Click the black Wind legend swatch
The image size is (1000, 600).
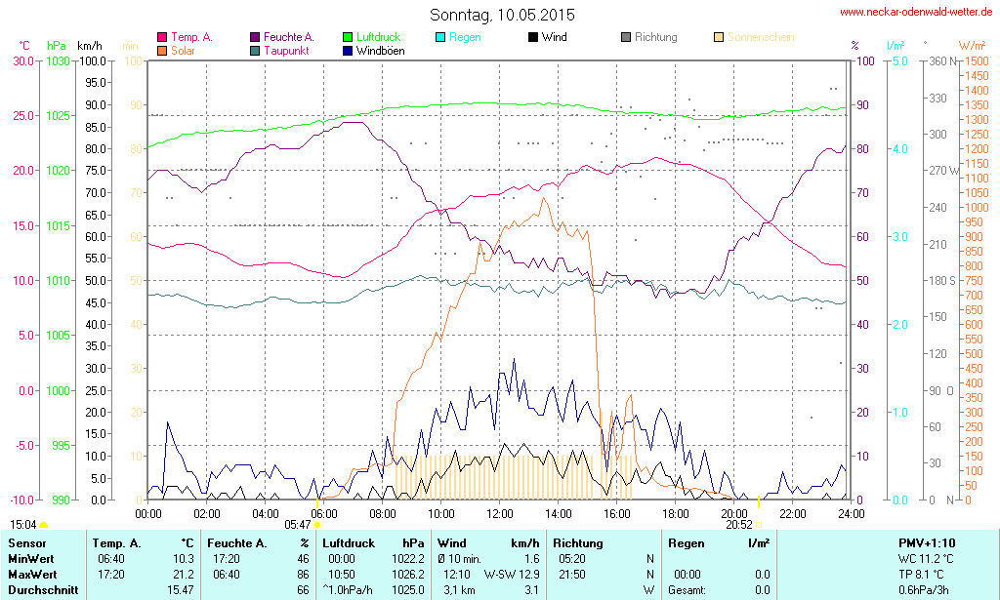point(532,37)
